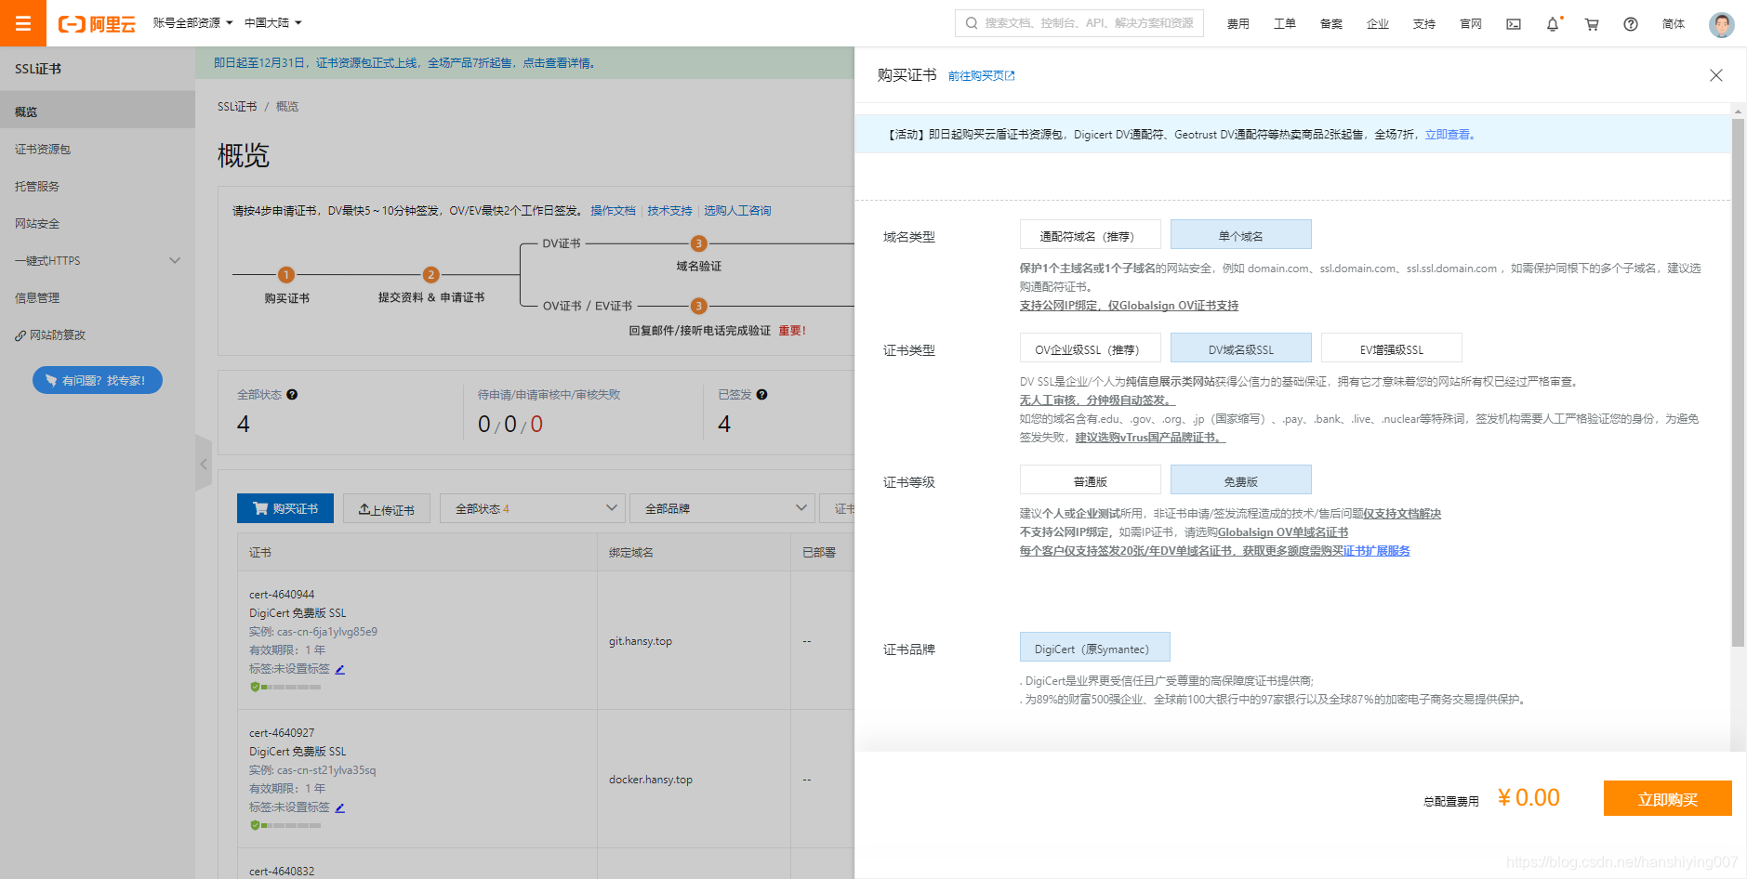Select DV域名级SSL certificate type
This screenshot has width=1747, height=879.
(x=1240, y=348)
